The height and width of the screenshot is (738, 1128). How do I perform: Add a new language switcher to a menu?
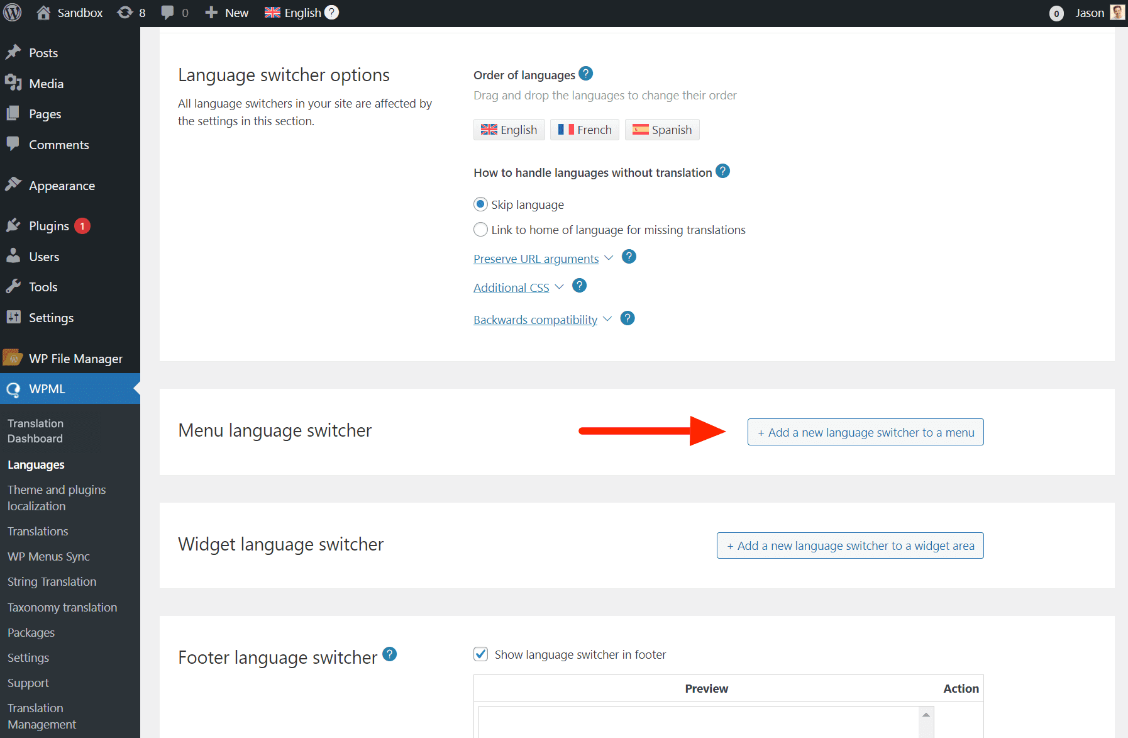click(865, 432)
